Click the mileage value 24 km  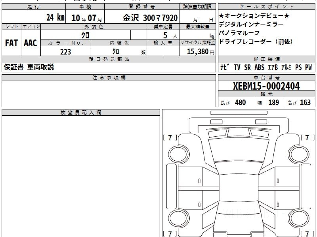coord(55,18)
